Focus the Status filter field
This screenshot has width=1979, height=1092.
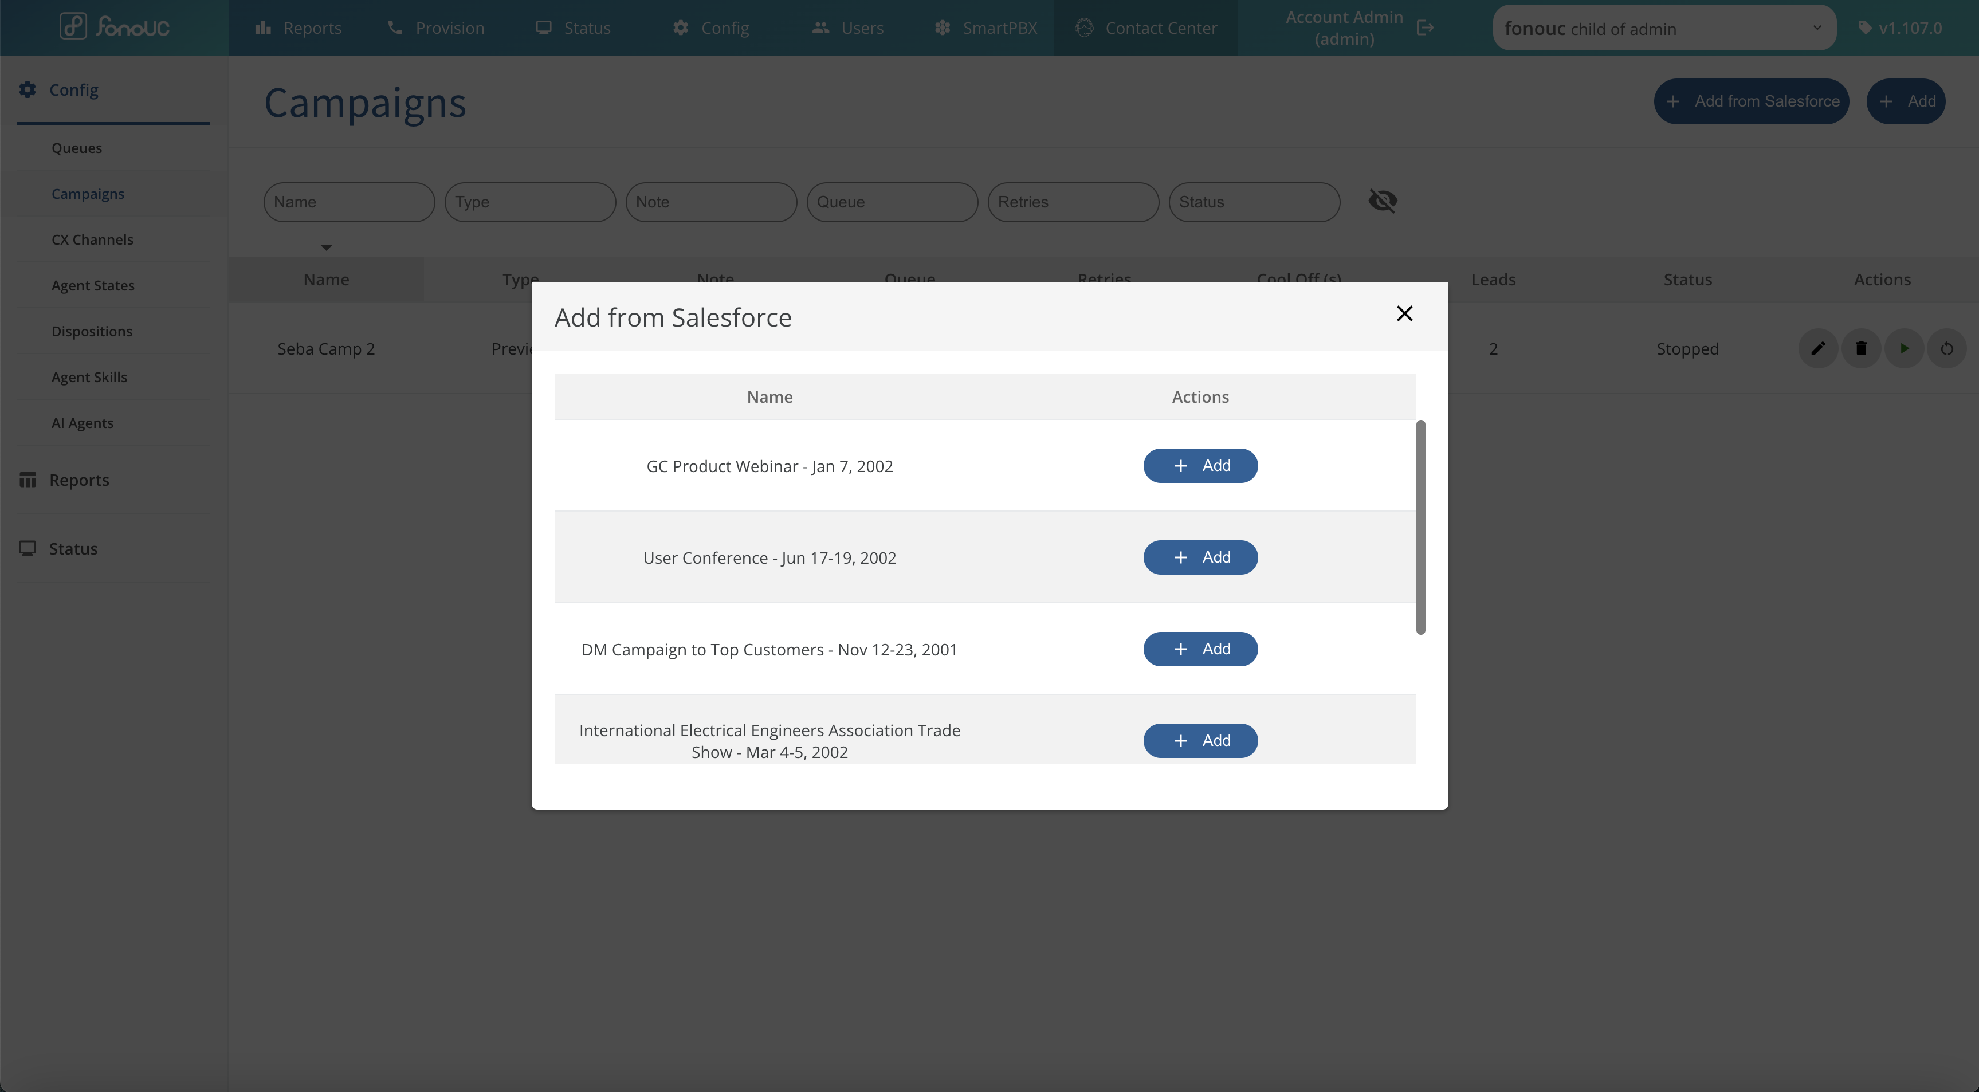(1255, 202)
